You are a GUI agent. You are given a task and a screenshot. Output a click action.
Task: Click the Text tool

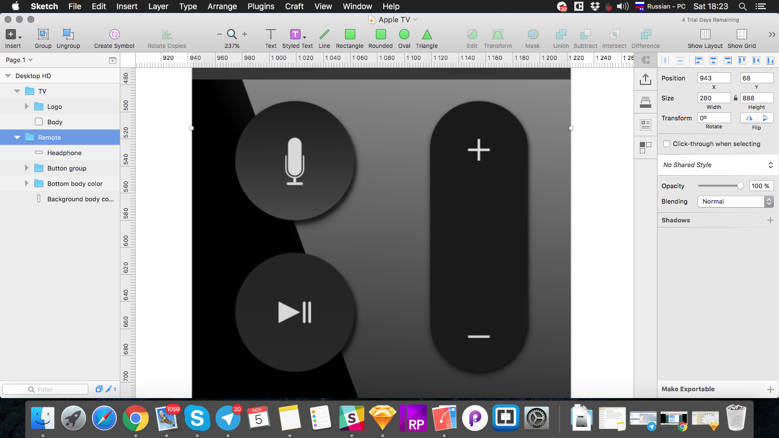(271, 35)
